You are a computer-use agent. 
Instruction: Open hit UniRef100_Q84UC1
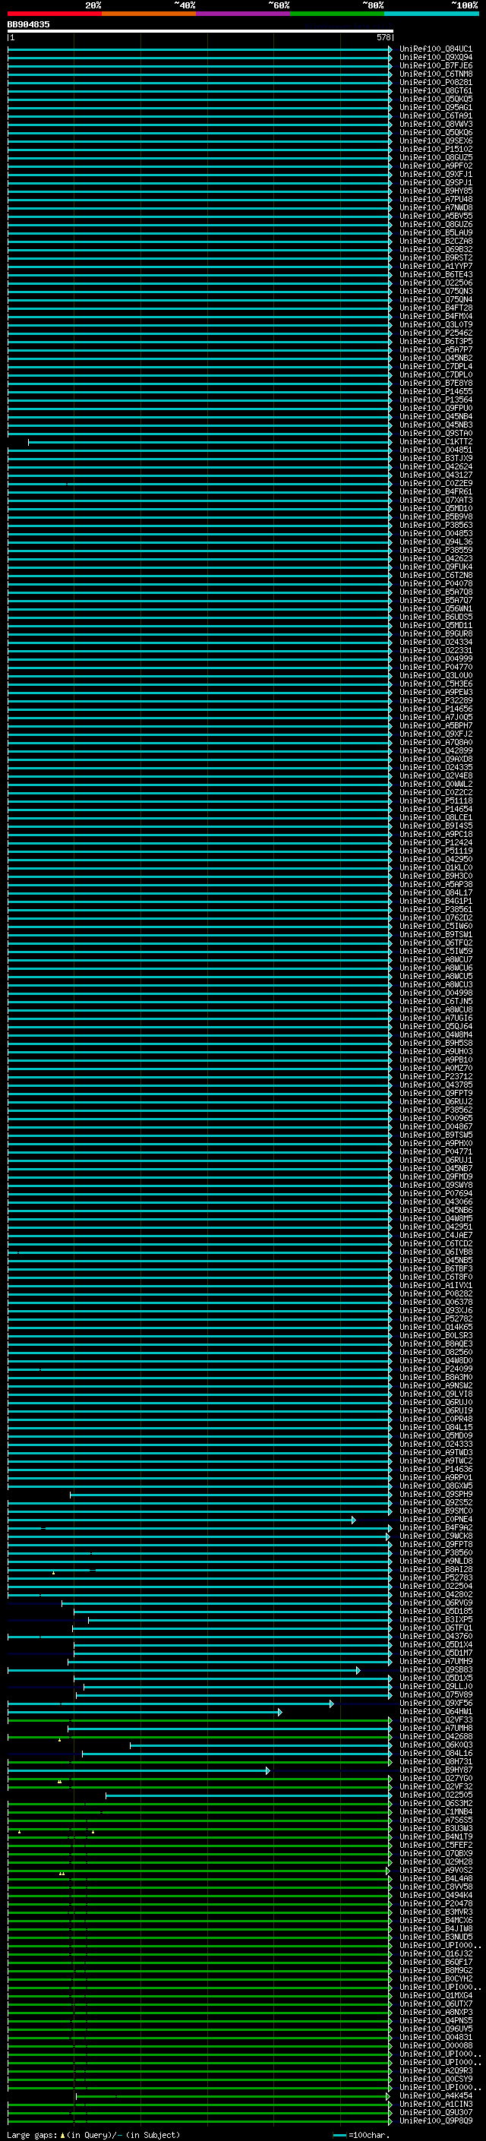[x=435, y=49]
